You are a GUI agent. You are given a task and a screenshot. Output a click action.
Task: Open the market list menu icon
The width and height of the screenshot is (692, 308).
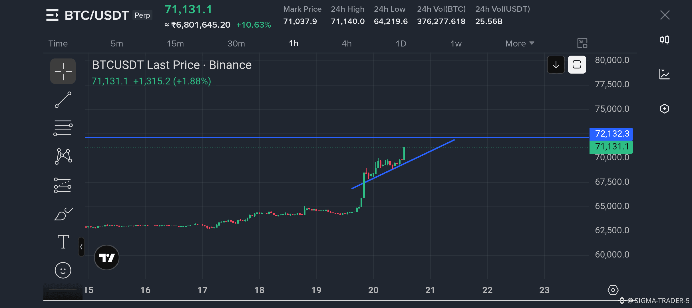tap(52, 15)
